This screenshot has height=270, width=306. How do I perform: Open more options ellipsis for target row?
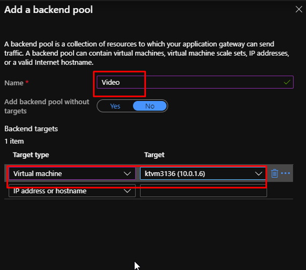click(285, 173)
